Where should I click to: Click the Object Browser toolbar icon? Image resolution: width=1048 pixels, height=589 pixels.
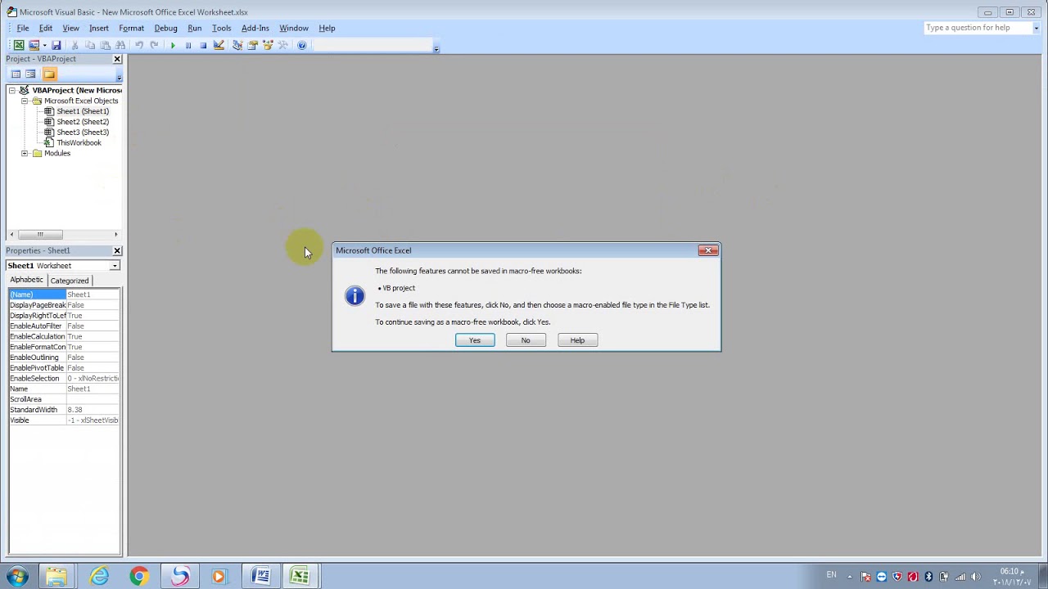(268, 45)
